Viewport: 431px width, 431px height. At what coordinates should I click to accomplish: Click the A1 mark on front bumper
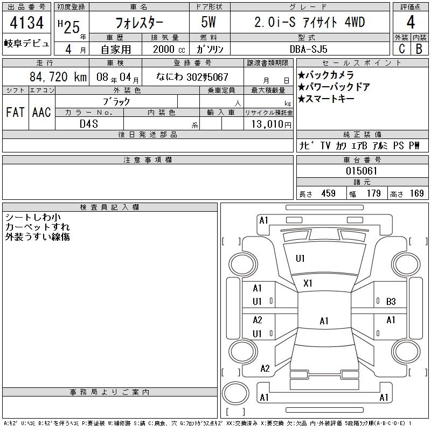click(x=263, y=220)
